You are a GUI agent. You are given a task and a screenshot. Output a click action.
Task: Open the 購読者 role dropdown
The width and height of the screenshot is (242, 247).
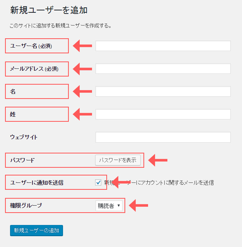[x=109, y=206]
